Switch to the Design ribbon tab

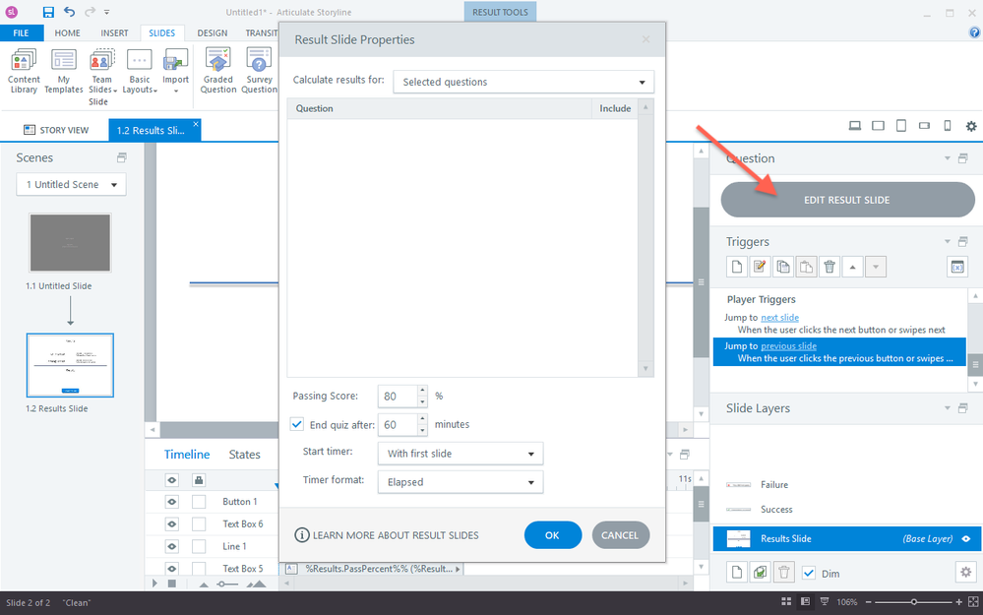tap(212, 32)
